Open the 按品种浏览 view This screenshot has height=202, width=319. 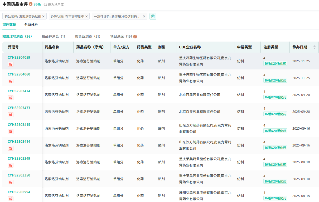(53, 37)
